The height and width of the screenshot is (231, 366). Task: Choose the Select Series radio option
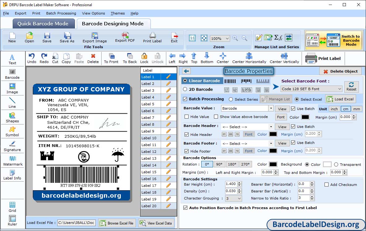pyautogui.click(x=231, y=99)
